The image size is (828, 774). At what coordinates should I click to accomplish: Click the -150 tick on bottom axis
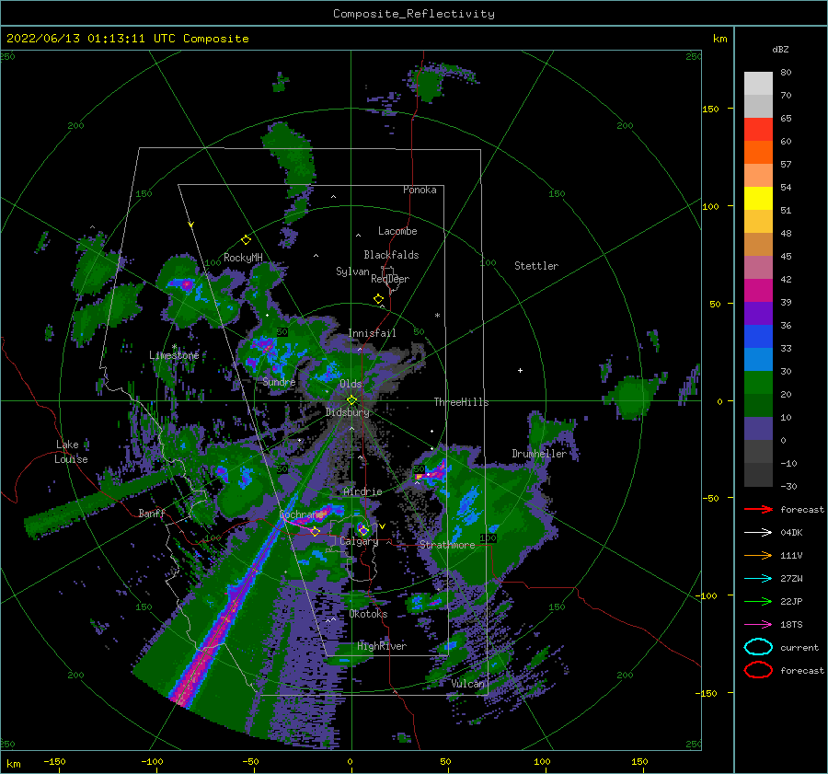point(54,761)
